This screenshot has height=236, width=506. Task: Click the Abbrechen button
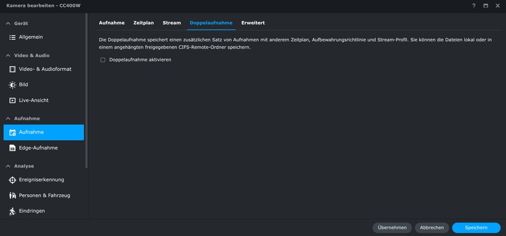coord(432,227)
